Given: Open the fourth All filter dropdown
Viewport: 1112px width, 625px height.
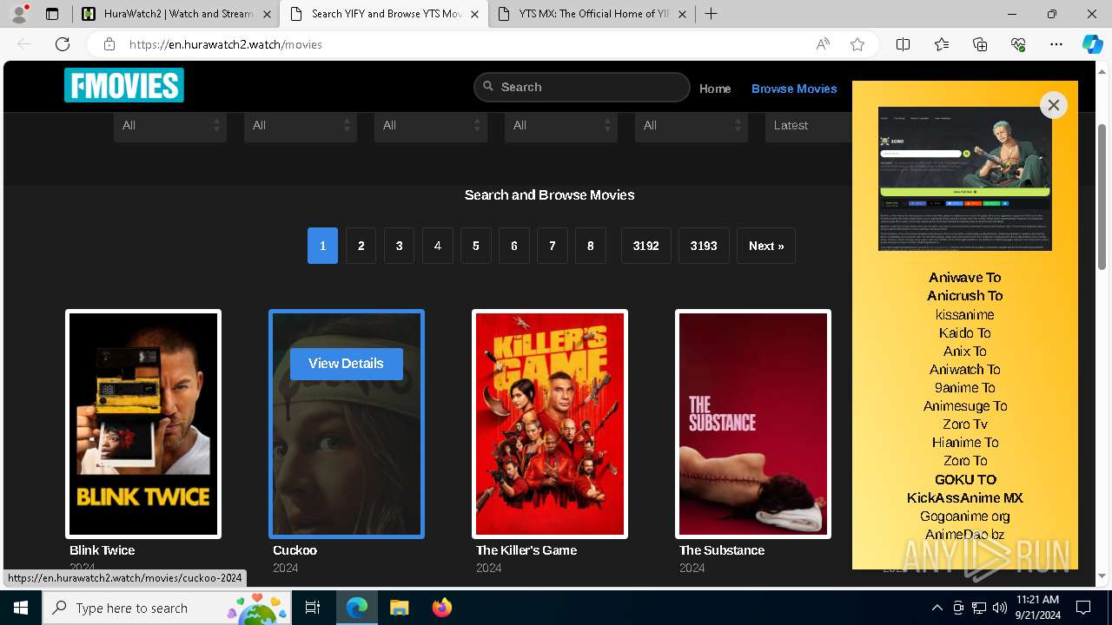Looking at the screenshot, I should pos(561,126).
